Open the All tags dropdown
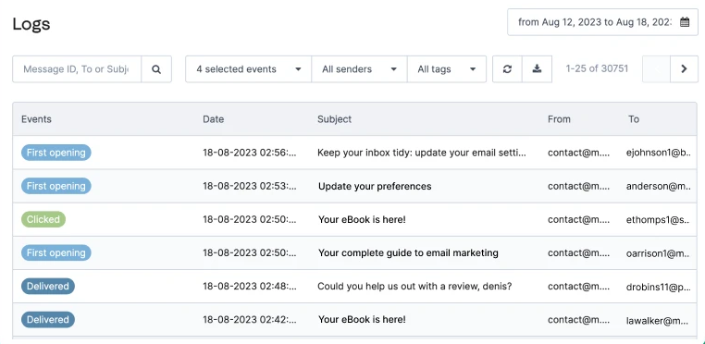Viewport: 705px width, 344px height. pos(447,69)
